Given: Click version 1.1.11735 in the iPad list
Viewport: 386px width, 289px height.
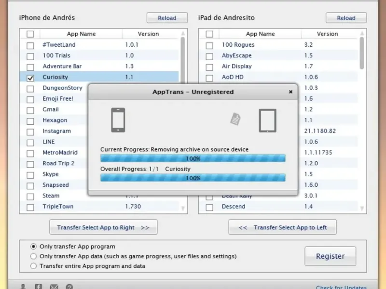Looking at the screenshot, I should click(x=318, y=153).
